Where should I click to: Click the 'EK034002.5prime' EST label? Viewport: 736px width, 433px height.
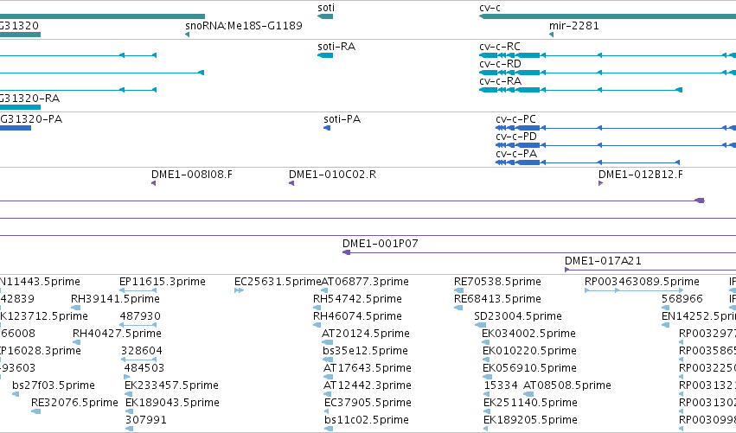528,334
